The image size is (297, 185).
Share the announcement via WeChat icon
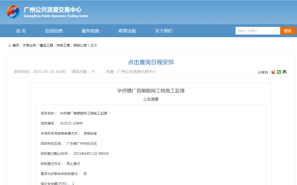click(279, 72)
